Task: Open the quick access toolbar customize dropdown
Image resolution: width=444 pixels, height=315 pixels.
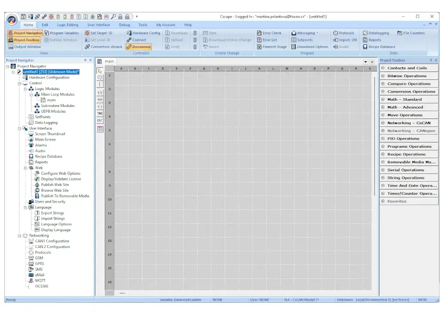Action: point(136,17)
